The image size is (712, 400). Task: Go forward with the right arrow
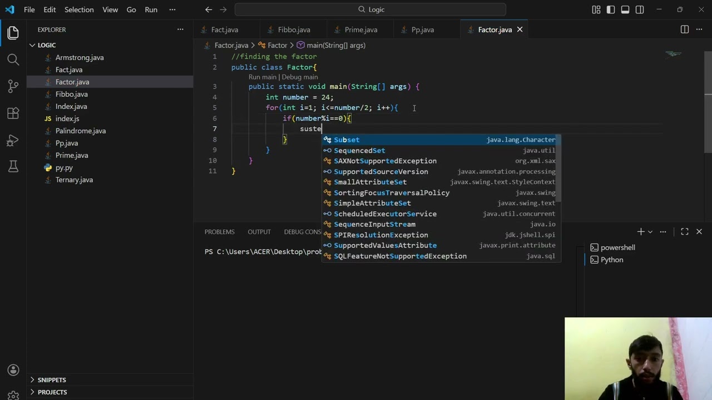coord(223,9)
